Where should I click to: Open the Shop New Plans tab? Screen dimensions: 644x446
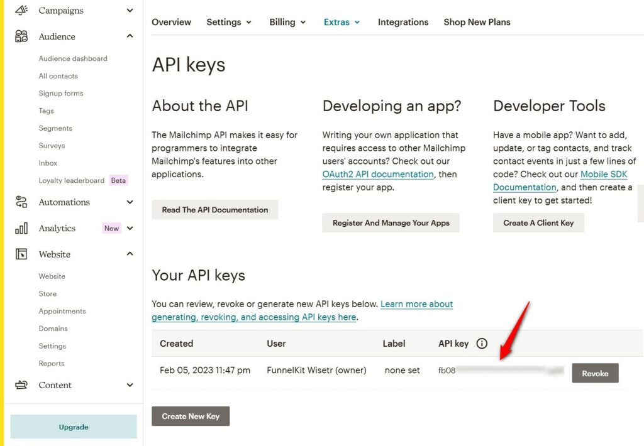[x=477, y=22]
